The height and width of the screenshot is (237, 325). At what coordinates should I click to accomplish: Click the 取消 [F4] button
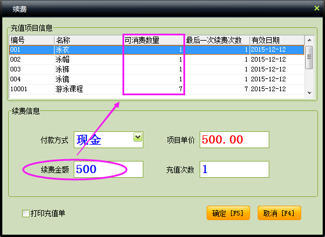pos(279,213)
